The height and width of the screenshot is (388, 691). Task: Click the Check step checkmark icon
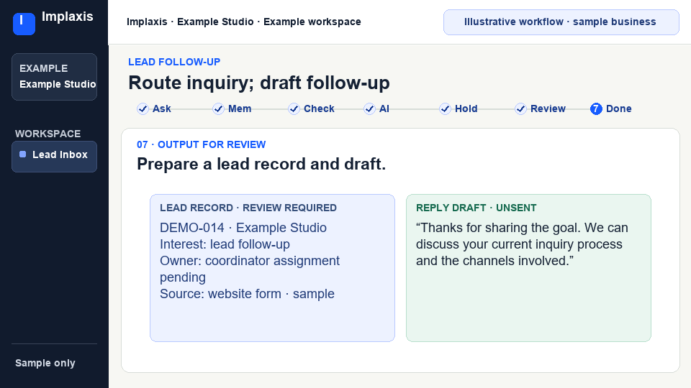point(294,108)
